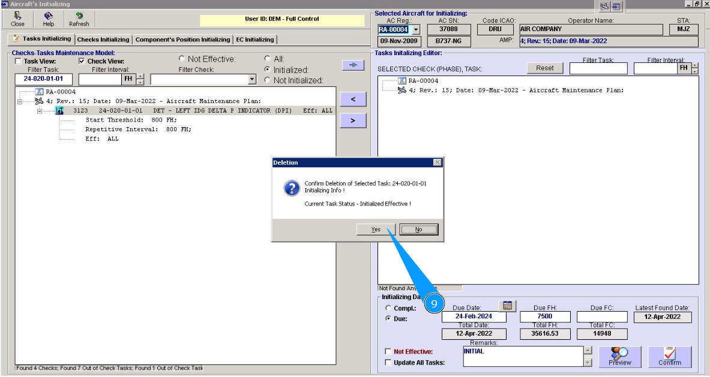The image size is (710, 377).
Task: Click the Preview magnifier button
Action: (620, 357)
